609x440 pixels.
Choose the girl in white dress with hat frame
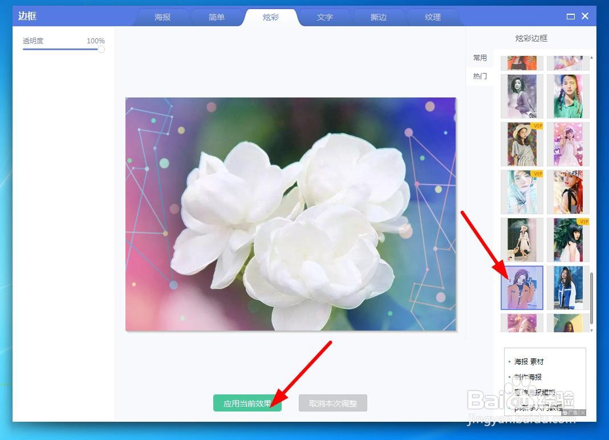coord(522,239)
